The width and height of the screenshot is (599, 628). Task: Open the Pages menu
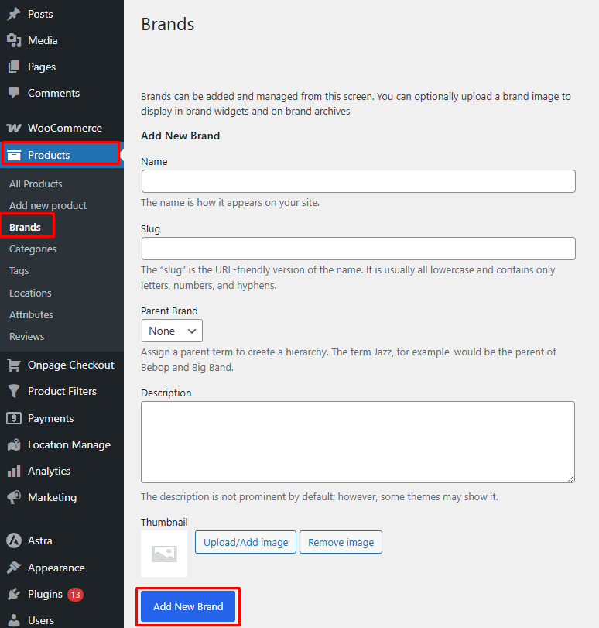coord(62,67)
